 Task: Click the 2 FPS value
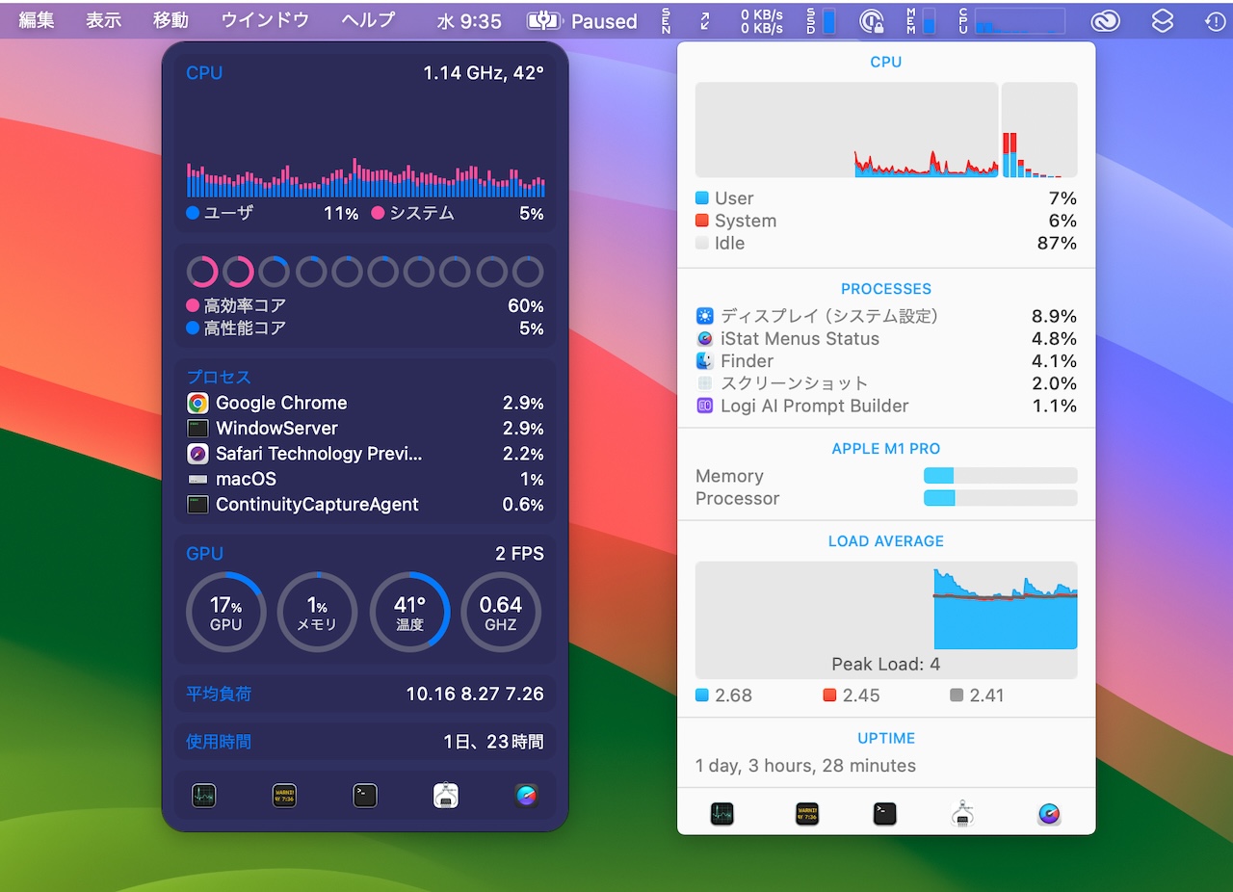coord(520,554)
